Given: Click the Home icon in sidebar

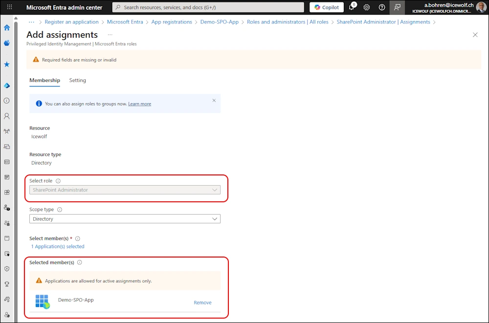Looking at the screenshot, I should 7,28.
